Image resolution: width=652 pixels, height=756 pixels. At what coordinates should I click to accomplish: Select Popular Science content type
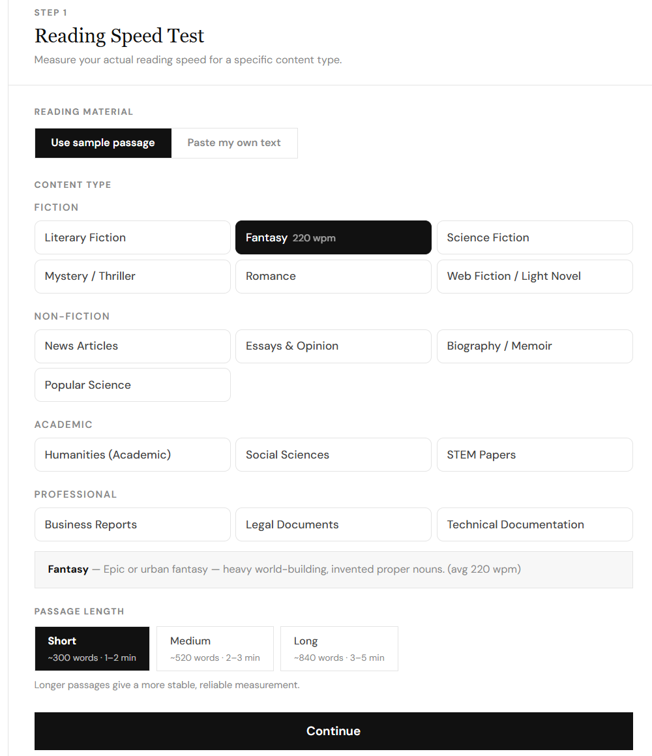coord(132,385)
